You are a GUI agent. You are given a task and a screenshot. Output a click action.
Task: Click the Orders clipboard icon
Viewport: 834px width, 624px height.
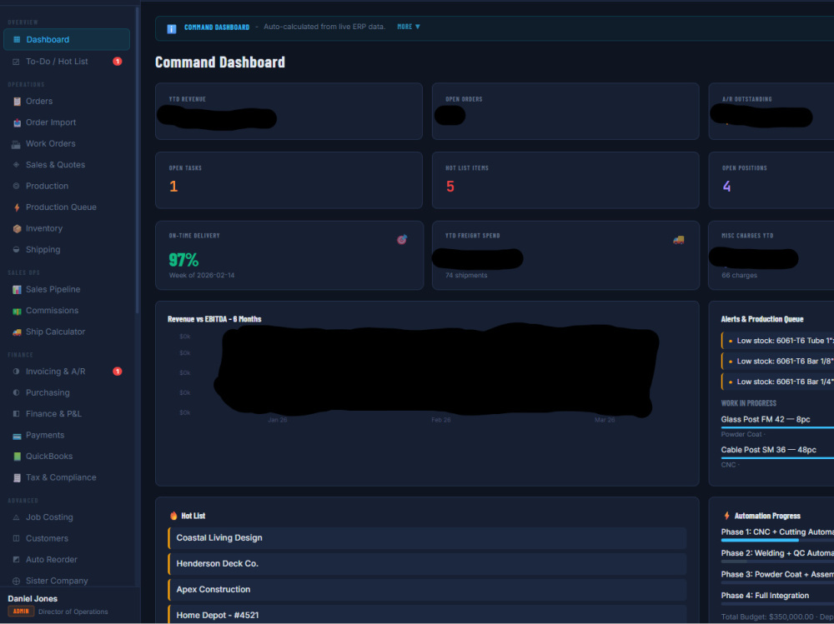[x=17, y=101]
